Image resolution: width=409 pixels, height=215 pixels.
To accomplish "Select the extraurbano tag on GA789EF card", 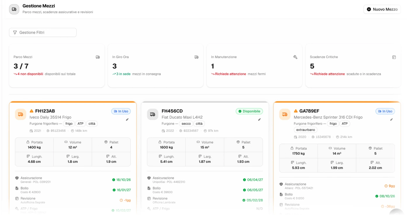I will [306, 130].
